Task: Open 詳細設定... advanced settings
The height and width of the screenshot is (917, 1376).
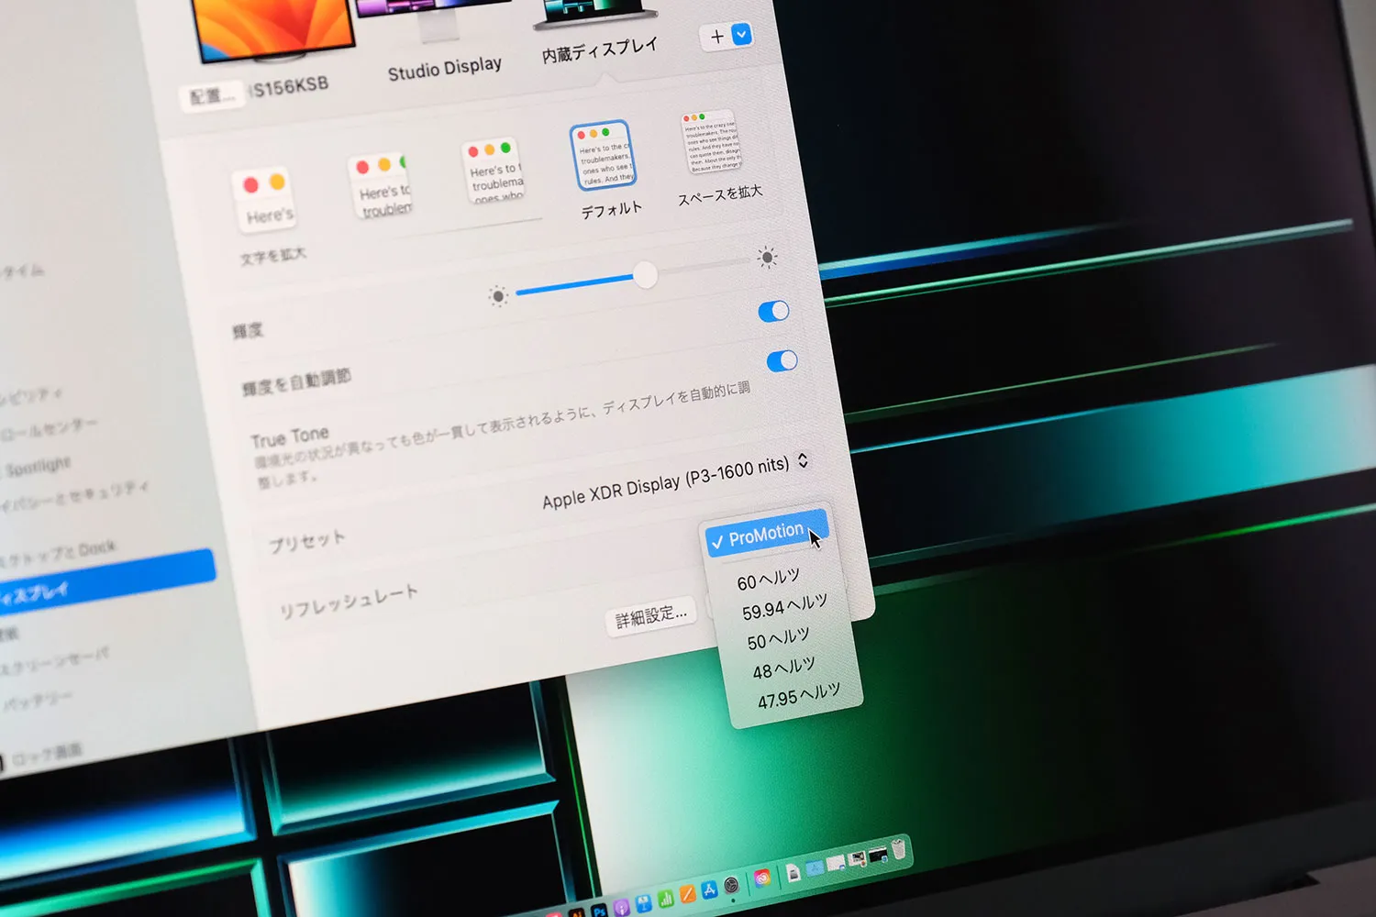Action: pos(651,616)
